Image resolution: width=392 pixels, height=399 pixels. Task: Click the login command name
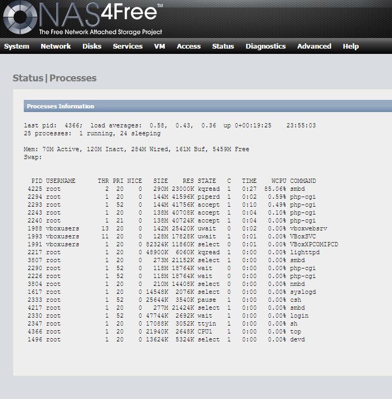point(299,316)
